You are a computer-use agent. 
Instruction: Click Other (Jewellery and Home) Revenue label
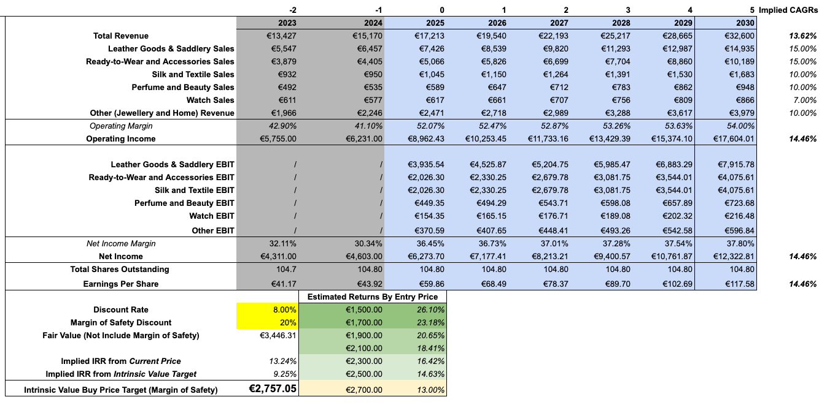(162, 113)
